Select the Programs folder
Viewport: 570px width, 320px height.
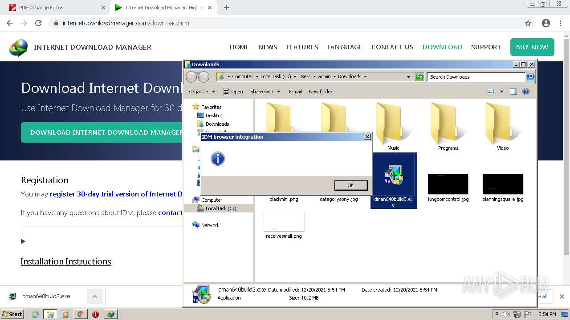pyautogui.click(x=448, y=126)
